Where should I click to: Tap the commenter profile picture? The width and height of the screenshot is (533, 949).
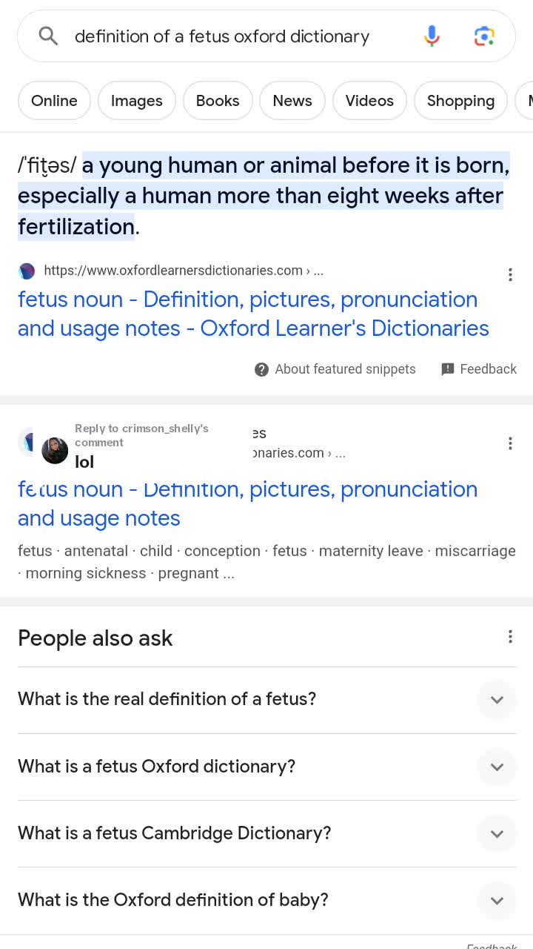55,450
